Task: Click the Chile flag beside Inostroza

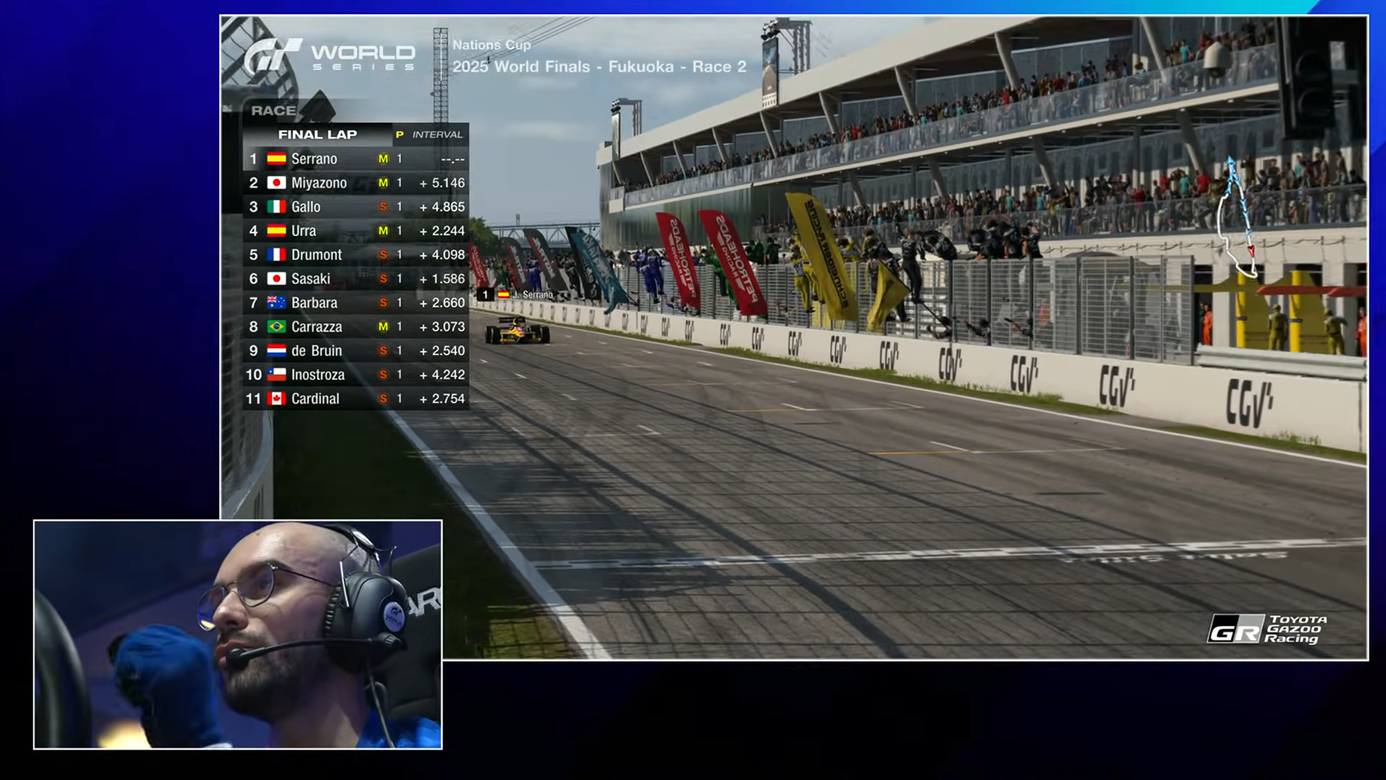Action: [x=276, y=375]
